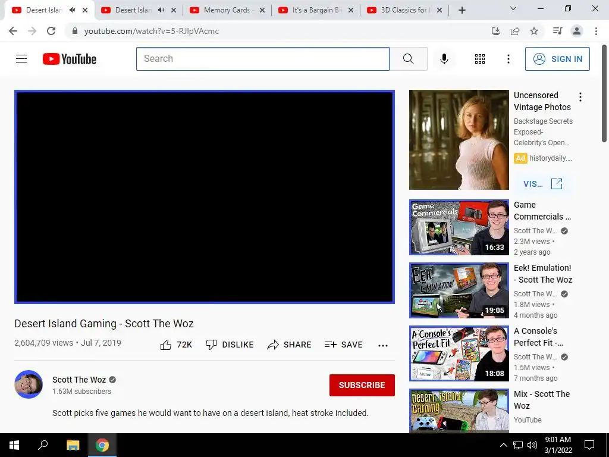Open Mix - Scott The Woz title

coord(542,400)
